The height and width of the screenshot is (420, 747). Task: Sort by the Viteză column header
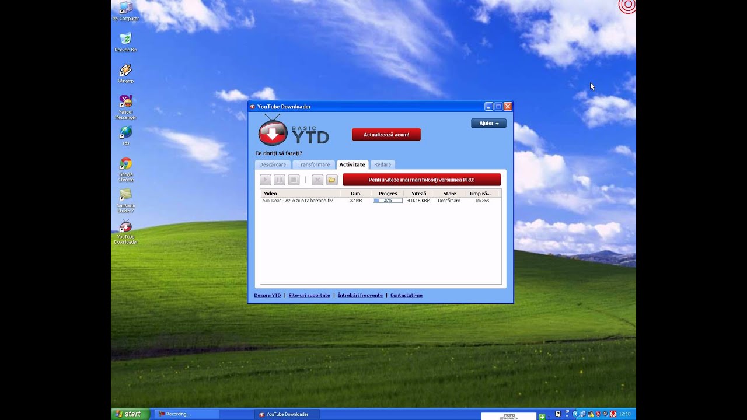(418, 194)
